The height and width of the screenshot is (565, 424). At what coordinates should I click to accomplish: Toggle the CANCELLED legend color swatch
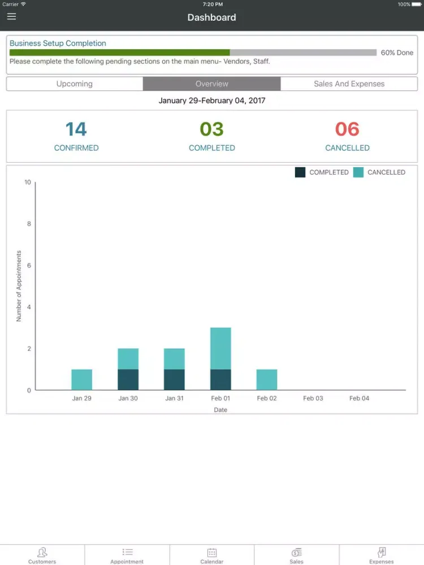pos(358,172)
